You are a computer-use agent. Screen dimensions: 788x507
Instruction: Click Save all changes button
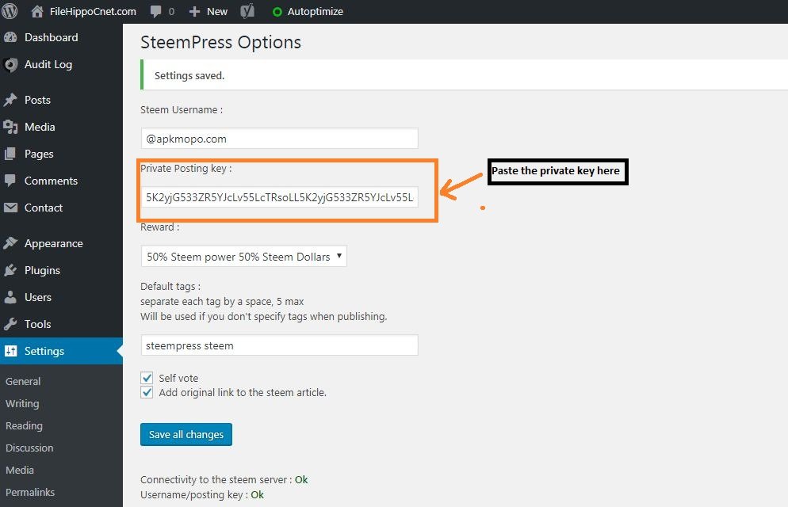186,434
